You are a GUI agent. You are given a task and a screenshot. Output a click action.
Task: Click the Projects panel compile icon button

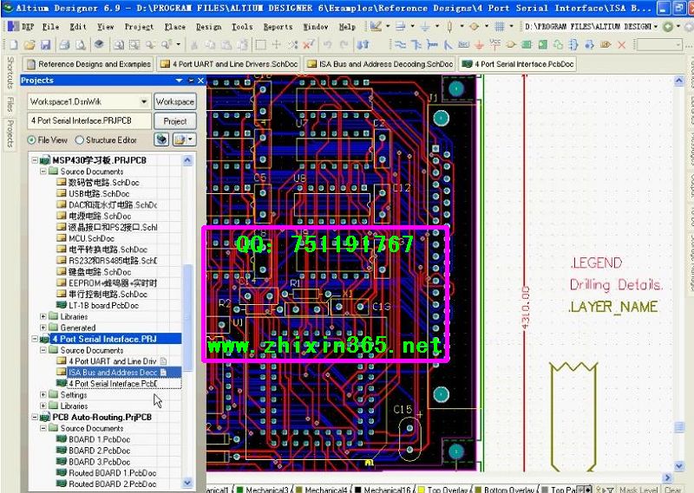(161, 139)
